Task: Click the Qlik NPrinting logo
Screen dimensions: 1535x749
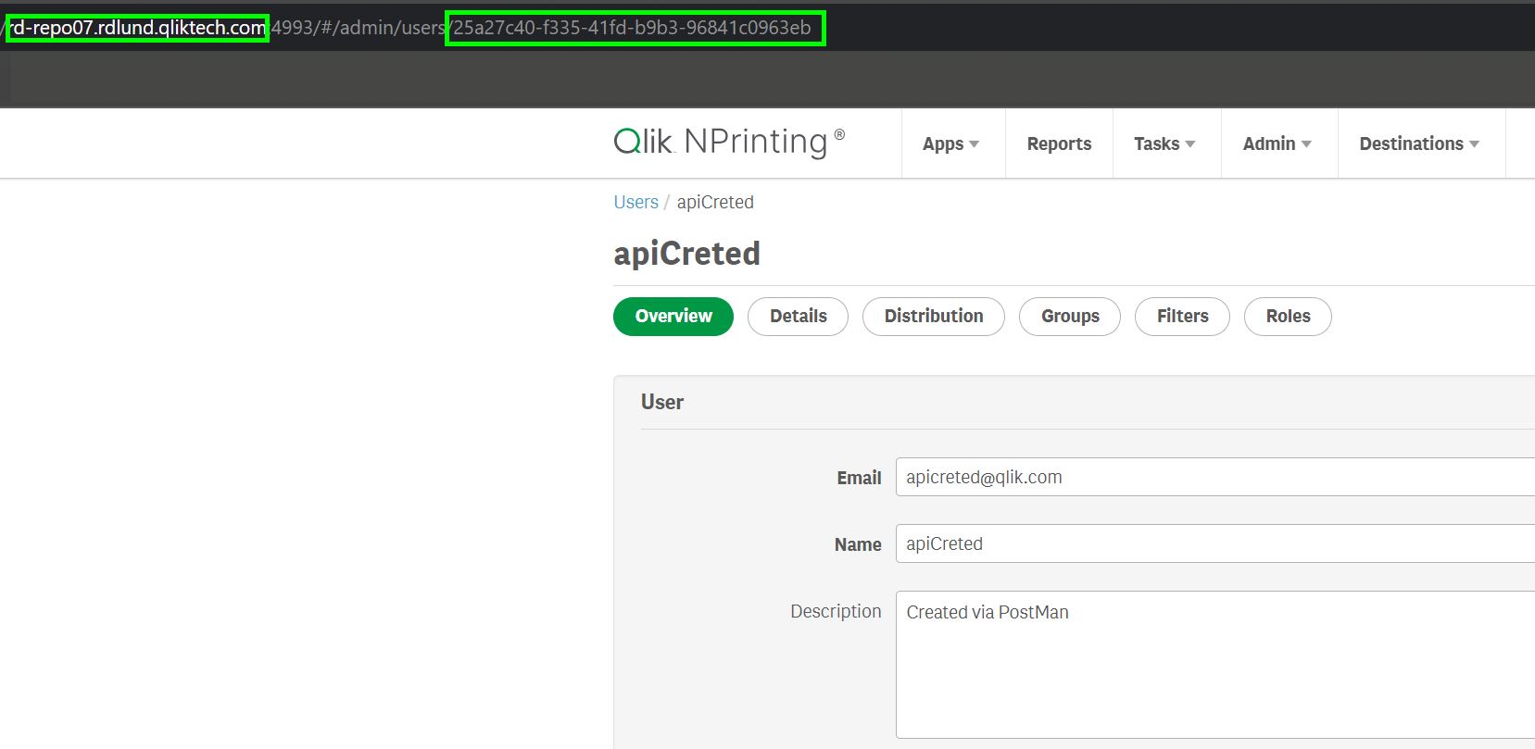Action: coord(729,142)
